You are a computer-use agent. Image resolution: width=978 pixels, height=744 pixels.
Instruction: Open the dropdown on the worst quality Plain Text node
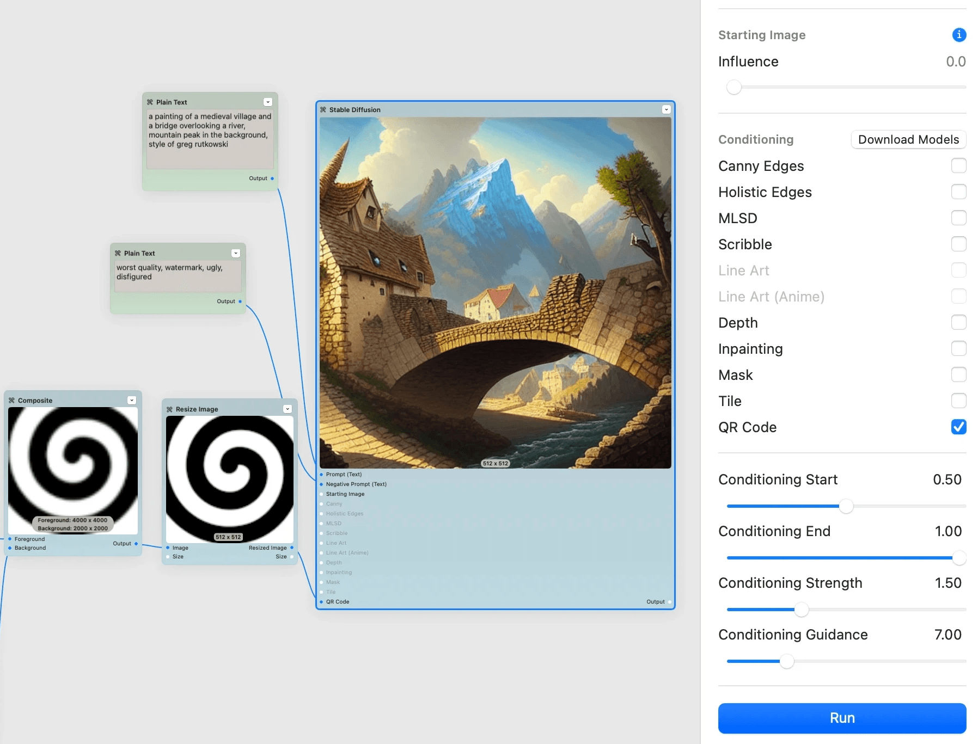click(x=236, y=253)
